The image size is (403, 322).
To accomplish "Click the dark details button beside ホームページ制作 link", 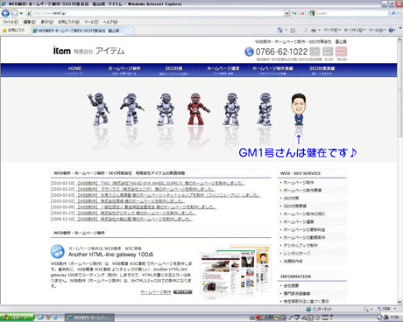I will click(x=182, y=292).
